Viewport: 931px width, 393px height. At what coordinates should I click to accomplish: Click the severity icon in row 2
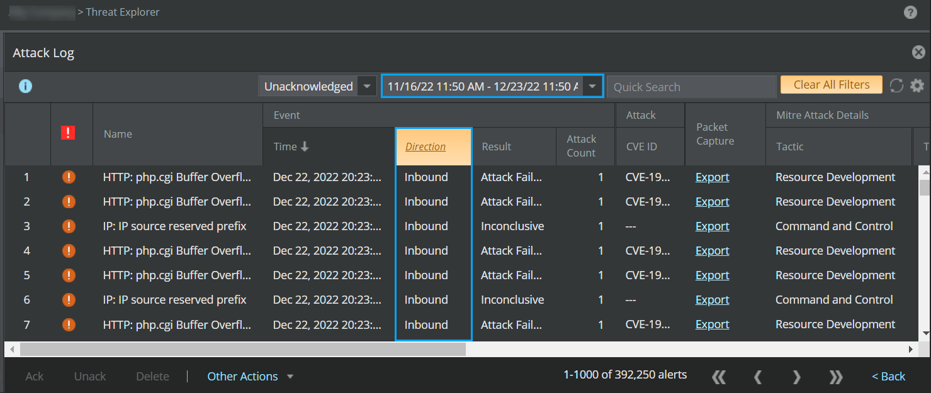click(69, 202)
